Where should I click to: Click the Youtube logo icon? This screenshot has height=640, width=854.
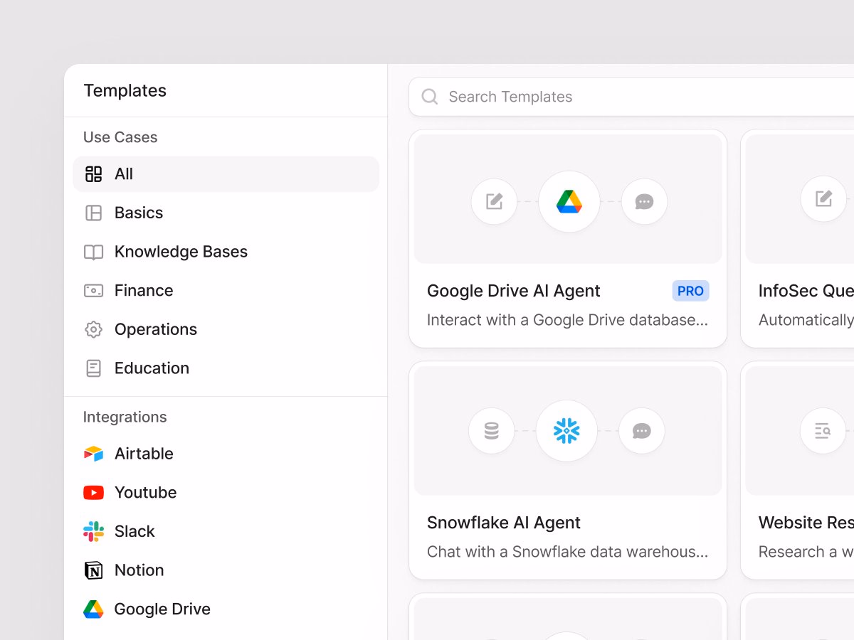tap(93, 492)
